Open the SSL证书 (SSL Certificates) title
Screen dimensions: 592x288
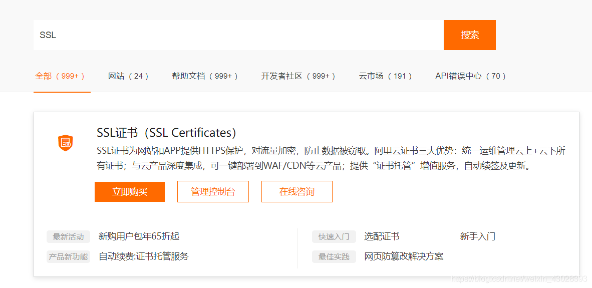[x=166, y=133]
